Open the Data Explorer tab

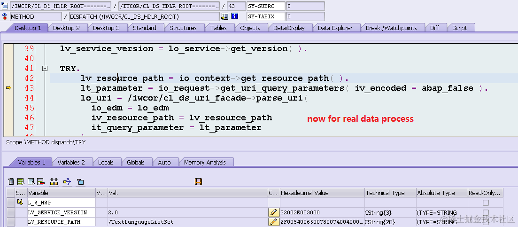335,28
